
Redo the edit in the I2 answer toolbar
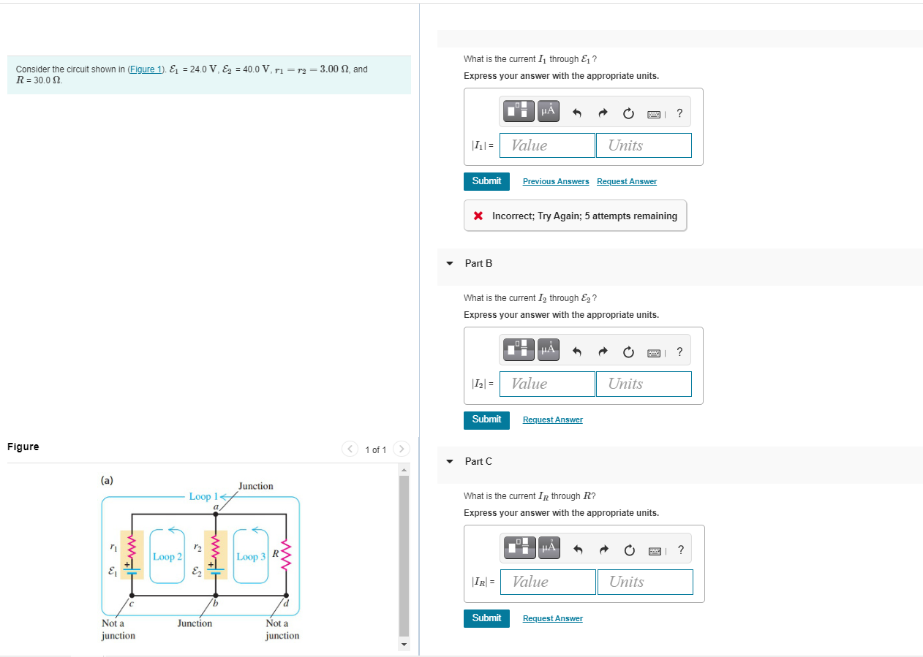(x=603, y=352)
